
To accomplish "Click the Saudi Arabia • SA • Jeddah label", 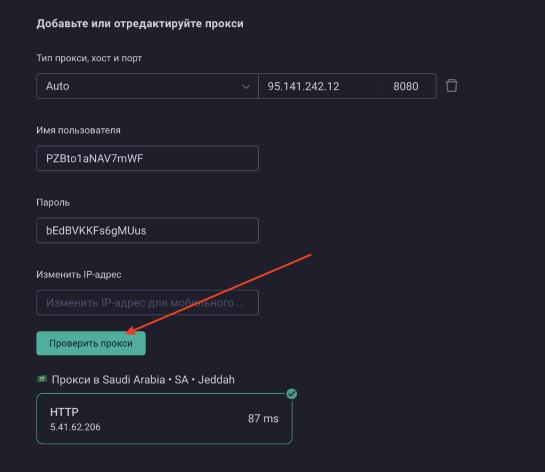I will 143,379.
